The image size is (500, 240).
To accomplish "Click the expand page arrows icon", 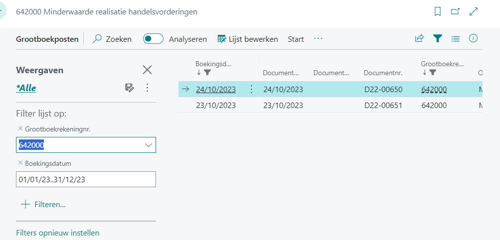I will click(x=474, y=11).
